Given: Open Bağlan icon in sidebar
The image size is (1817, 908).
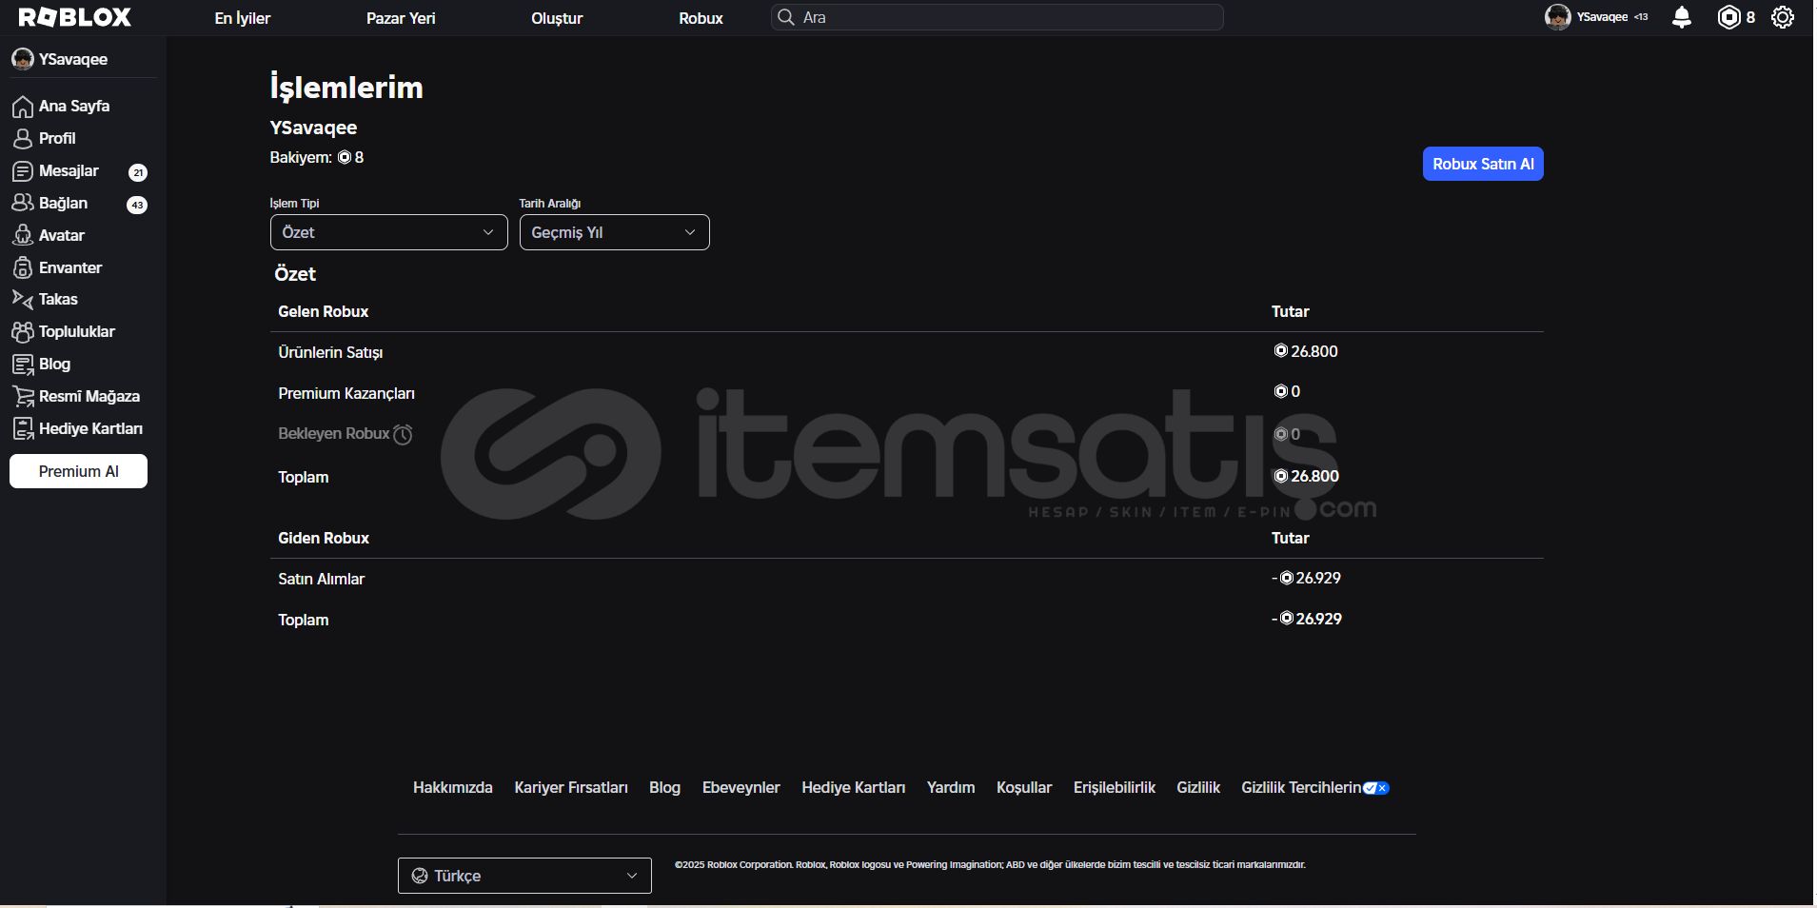Looking at the screenshot, I should coord(23,203).
